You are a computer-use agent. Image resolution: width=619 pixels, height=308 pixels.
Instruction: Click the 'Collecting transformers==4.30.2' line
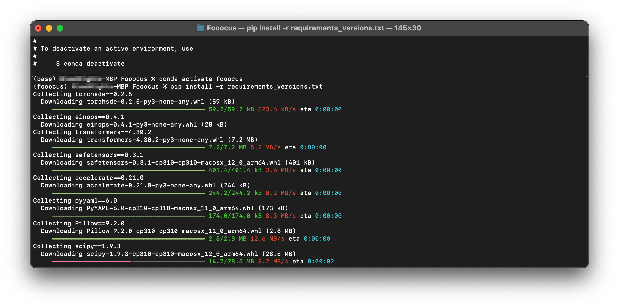92,132
